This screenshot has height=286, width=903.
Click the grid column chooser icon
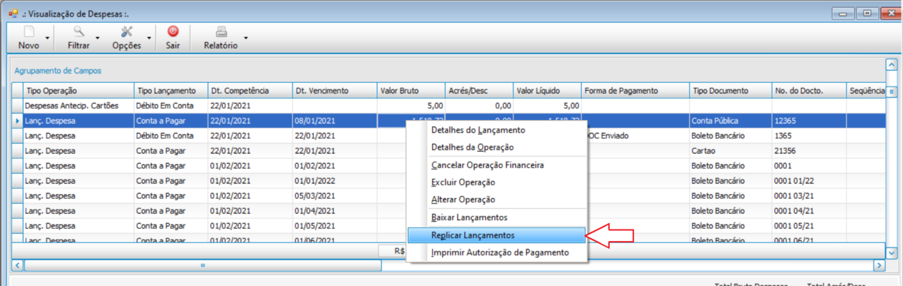[x=892, y=92]
